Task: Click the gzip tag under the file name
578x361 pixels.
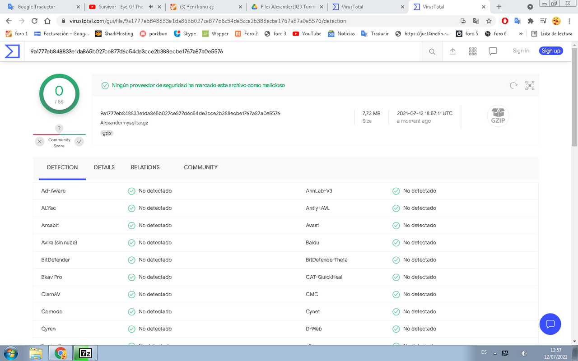Action: (x=107, y=134)
